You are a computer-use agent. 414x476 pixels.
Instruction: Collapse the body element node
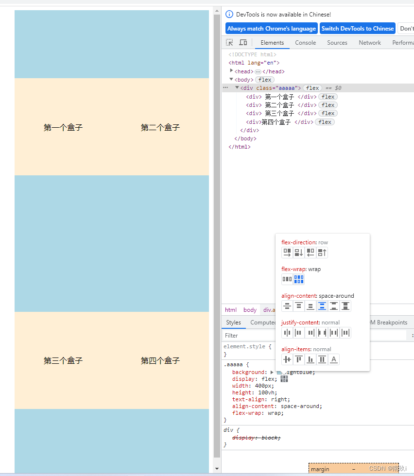tap(230, 79)
